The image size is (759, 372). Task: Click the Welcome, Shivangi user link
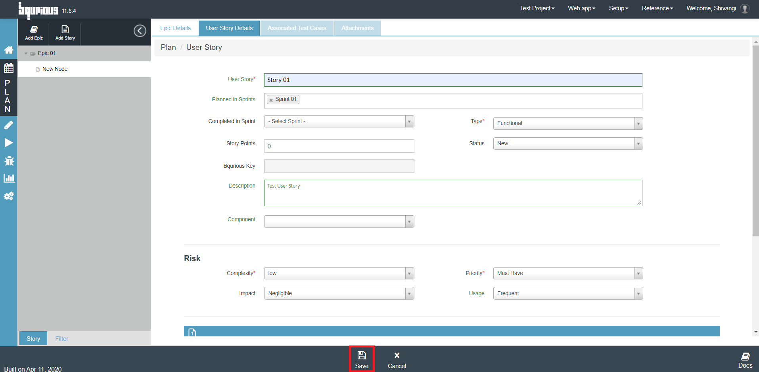pos(711,8)
